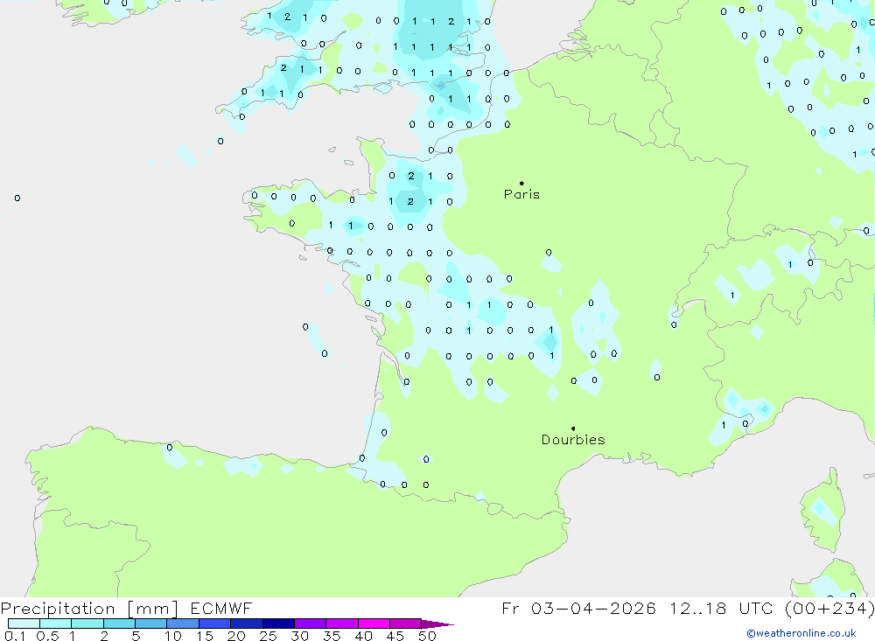Click the 12..18 UTC time text
The width and height of the screenshot is (875, 641).
pos(724,608)
